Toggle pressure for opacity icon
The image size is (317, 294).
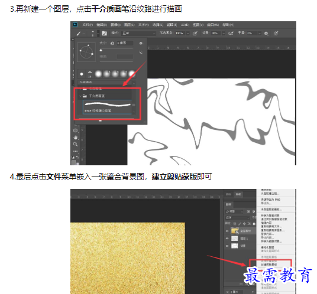(x=195, y=33)
